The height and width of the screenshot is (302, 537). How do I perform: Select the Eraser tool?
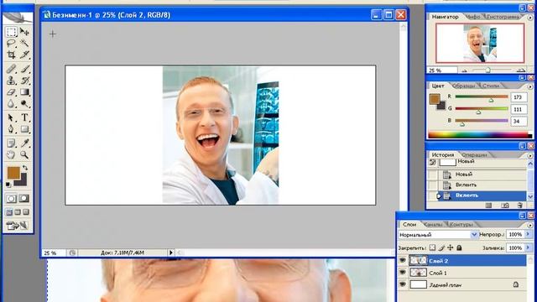[11, 92]
